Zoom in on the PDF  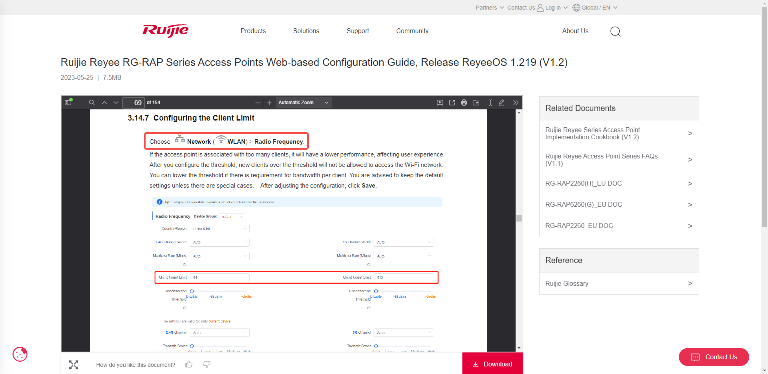pyautogui.click(x=269, y=103)
